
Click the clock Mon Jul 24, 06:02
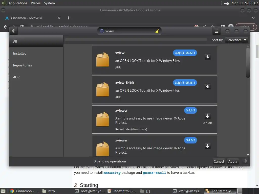point(245,3)
